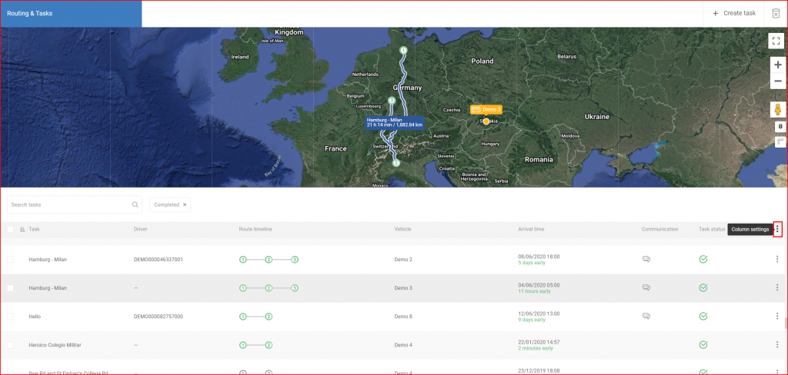The height and width of the screenshot is (375, 788).
Task: Check the Hamburg - Milan Demo 2 row checkbox
Action: pyautogui.click(x=11, y=260)
